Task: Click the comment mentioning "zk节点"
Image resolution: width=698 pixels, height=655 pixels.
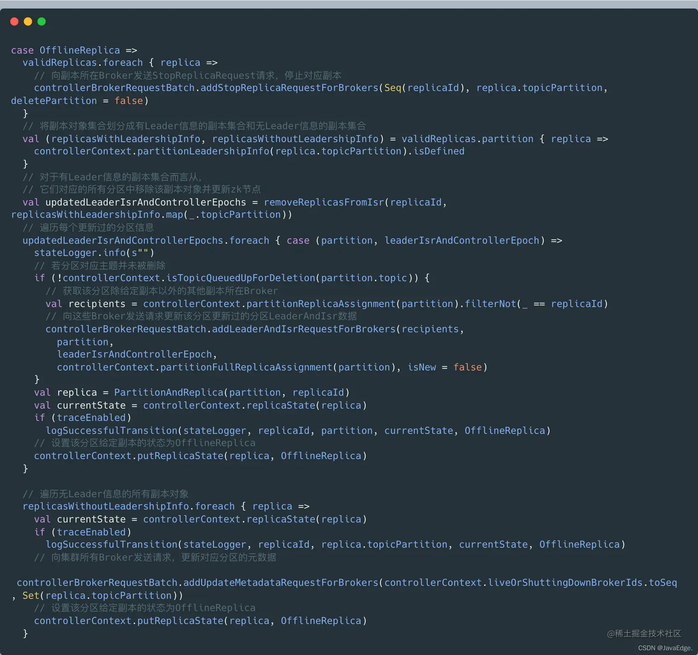Action: 141,189
